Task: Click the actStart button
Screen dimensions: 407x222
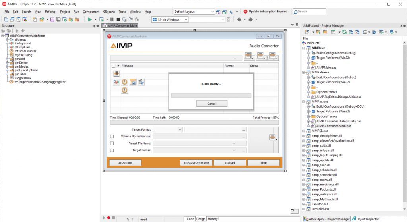Action: pyautogui.click(x=230, y=162)
